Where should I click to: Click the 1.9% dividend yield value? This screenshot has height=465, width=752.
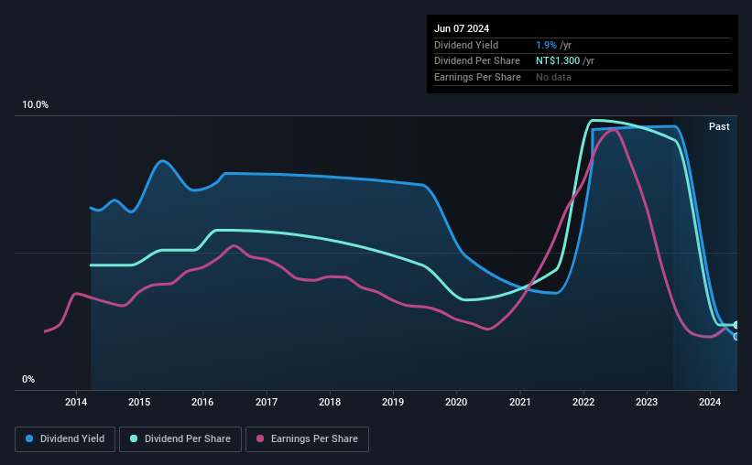[x=546, y=45]
